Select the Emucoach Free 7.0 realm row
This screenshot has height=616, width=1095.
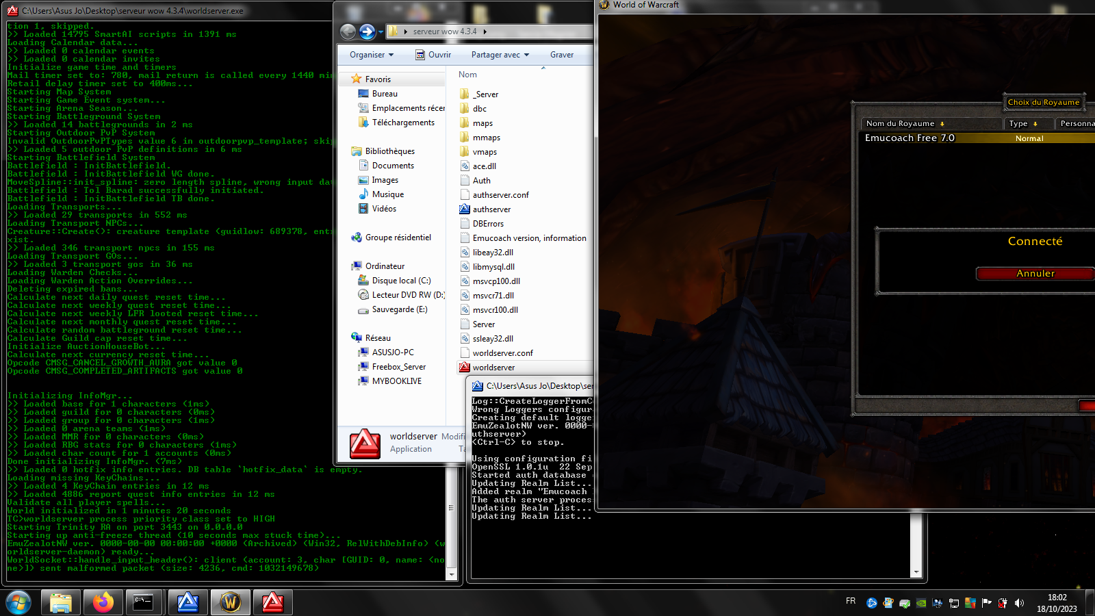977,138
